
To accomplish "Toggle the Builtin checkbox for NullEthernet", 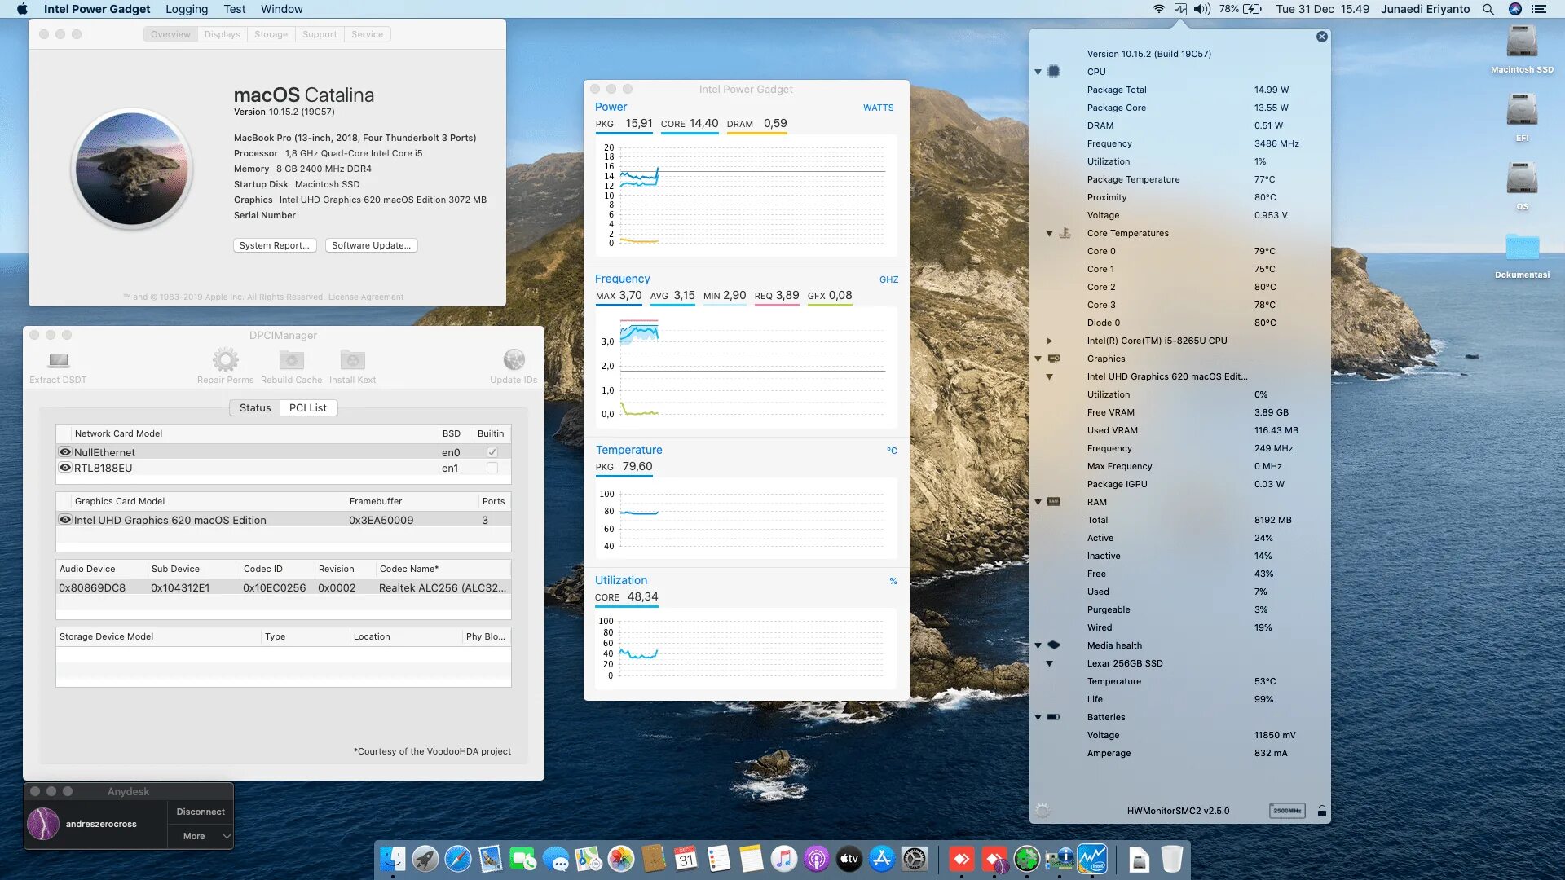I will click(x=492, y=452).
